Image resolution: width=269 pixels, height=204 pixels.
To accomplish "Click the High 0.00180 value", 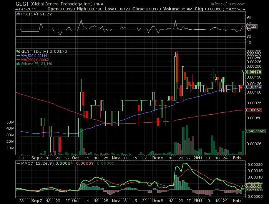I will click(90, 9).
